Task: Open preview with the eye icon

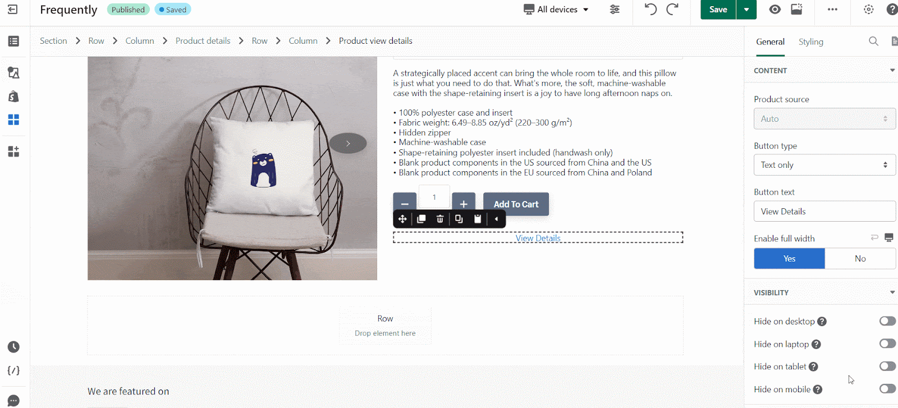Action: pyautogui.click(x=775, y=9)
